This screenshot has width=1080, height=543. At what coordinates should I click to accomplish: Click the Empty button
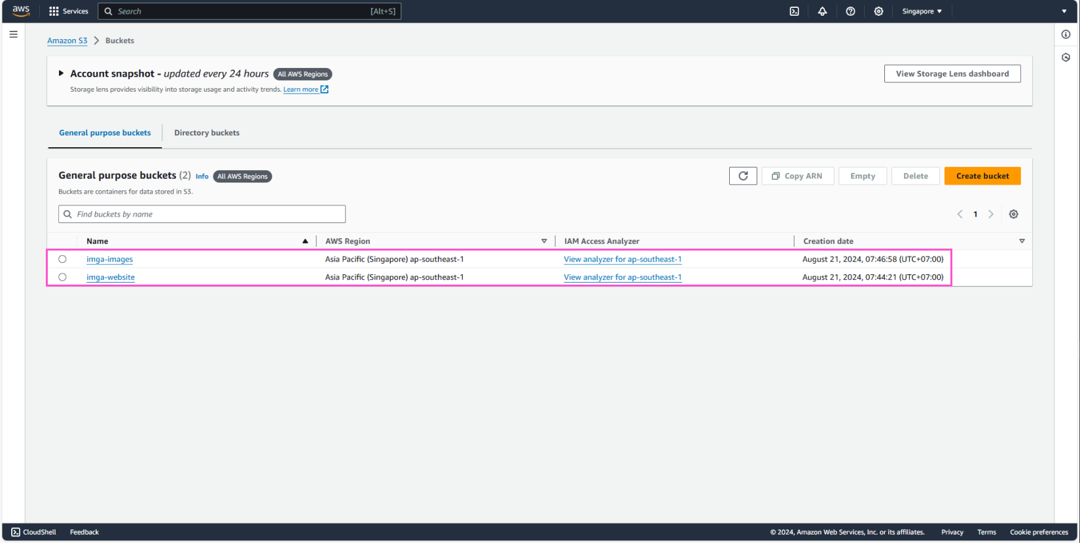[863, 176]
